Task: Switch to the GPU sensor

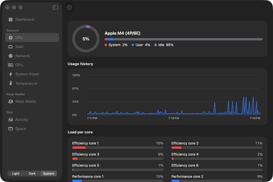Action: (x=32, y=65)
